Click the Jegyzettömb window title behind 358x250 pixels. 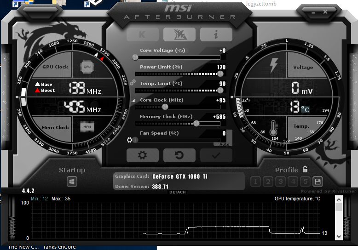[x=261, y=4]
